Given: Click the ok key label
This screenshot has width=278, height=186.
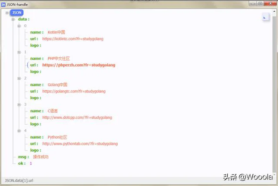Looking at the screenshot, I should (x=22, y=163).
